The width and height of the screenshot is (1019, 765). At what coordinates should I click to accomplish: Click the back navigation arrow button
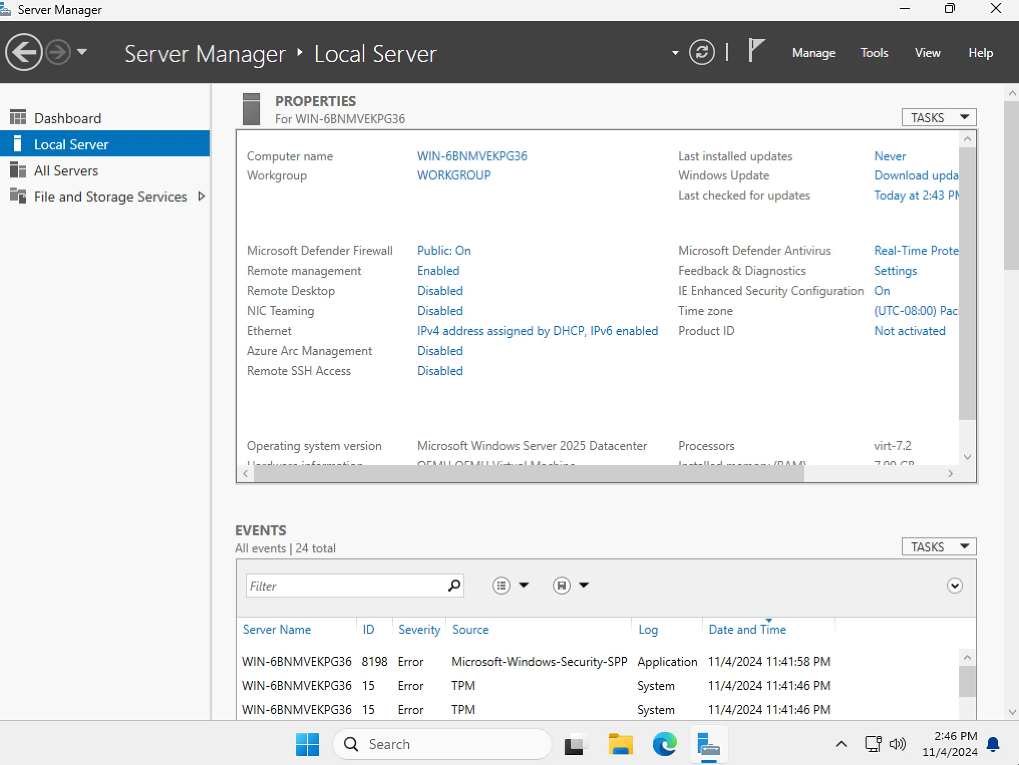tap(23, 52)
